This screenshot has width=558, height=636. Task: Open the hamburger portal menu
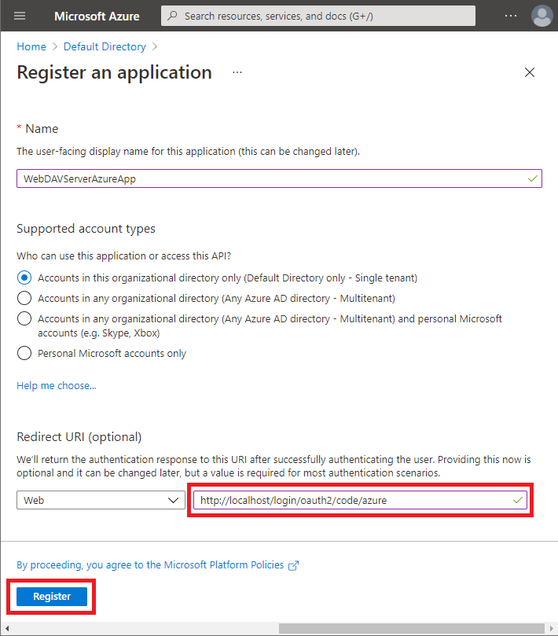click(20, 16)
